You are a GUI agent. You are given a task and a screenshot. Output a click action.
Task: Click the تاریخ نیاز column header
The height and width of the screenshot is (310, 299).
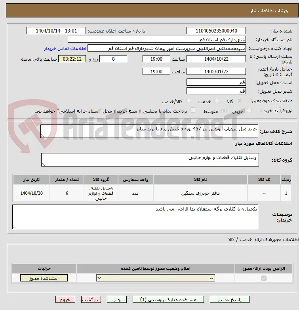click(31, 180)
